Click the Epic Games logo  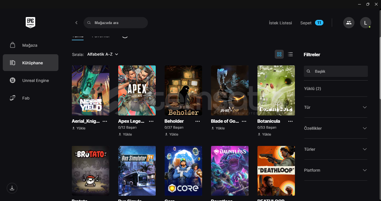(x=30, y=22)
